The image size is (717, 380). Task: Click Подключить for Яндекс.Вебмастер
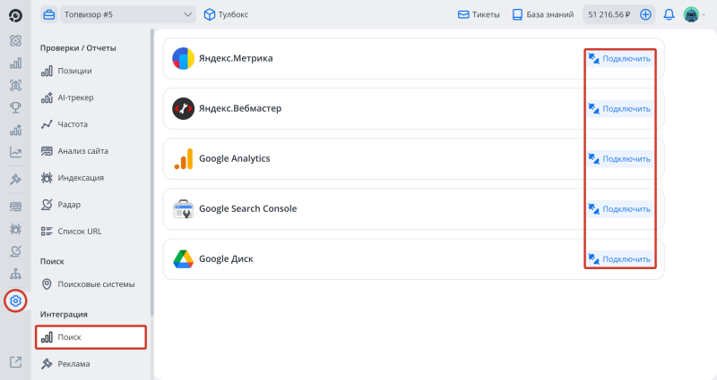pyautogui.click(x=619, y=109)
